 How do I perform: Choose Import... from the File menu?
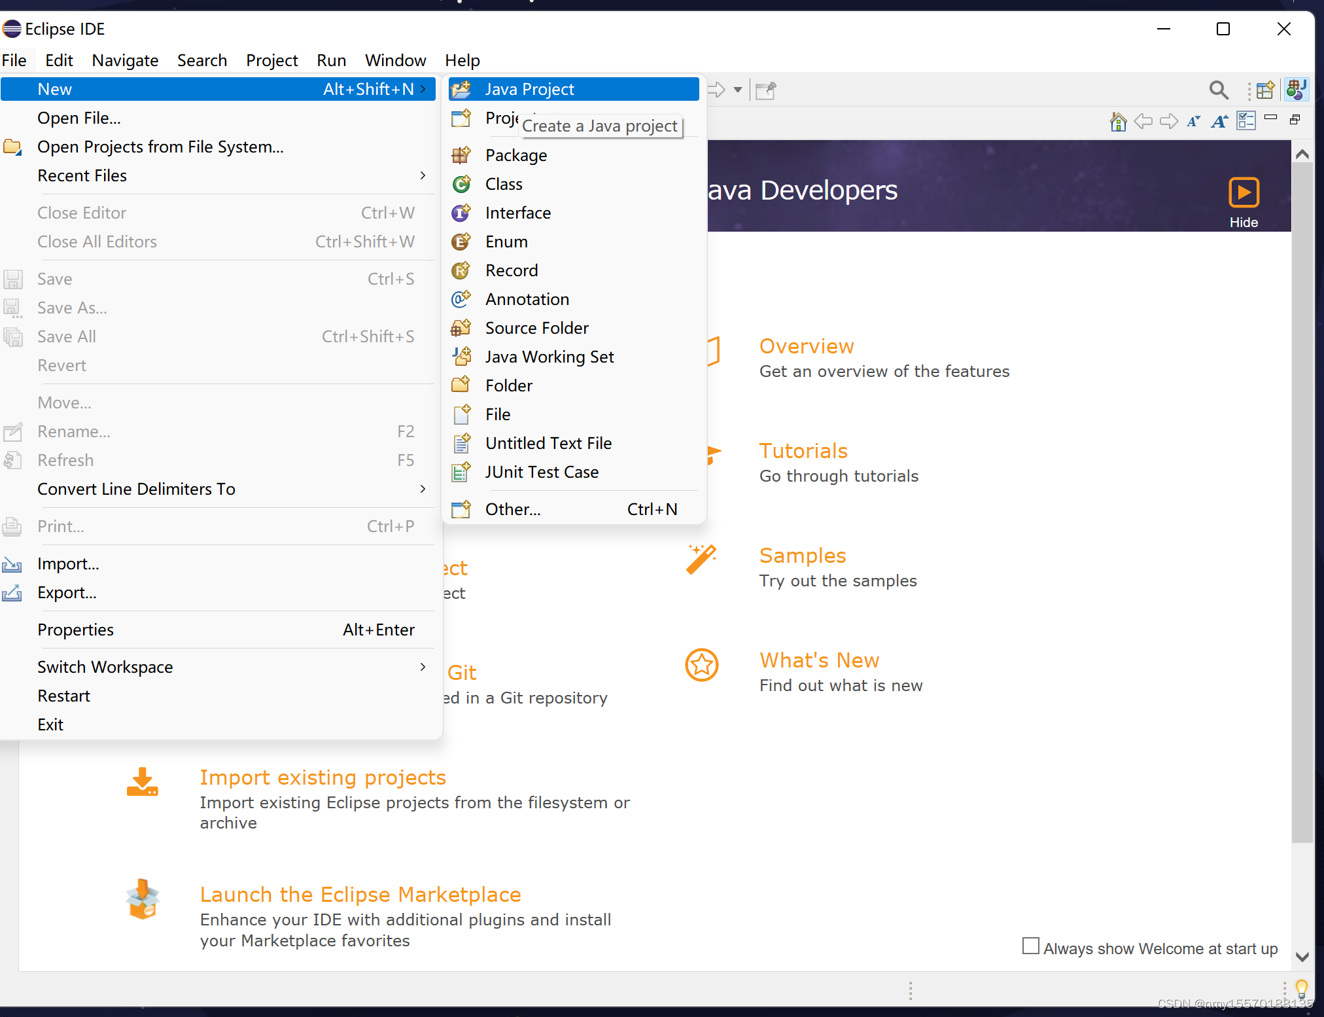pyautogui.click(x=68, y=563)
